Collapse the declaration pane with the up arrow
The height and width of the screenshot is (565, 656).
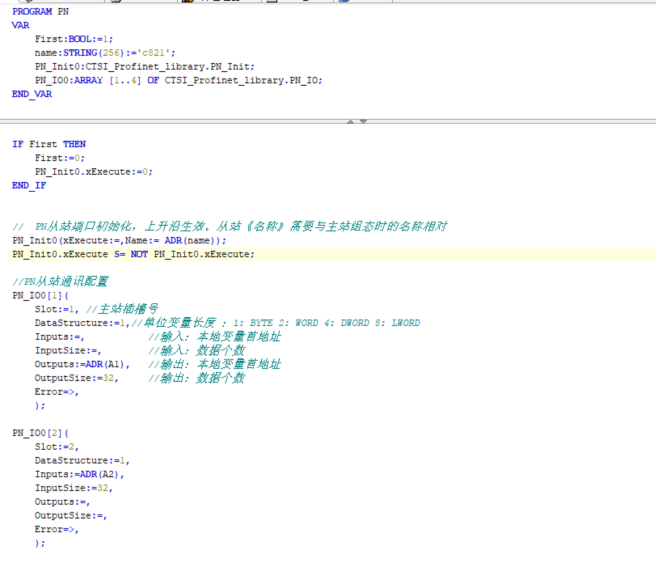tap(350, 121)
